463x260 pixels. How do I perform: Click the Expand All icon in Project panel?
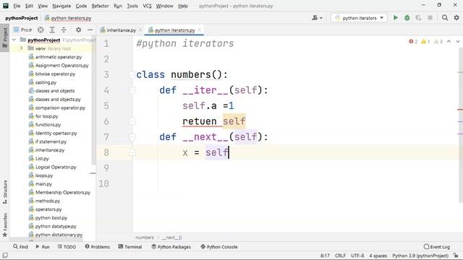click(x=52, y=30)
